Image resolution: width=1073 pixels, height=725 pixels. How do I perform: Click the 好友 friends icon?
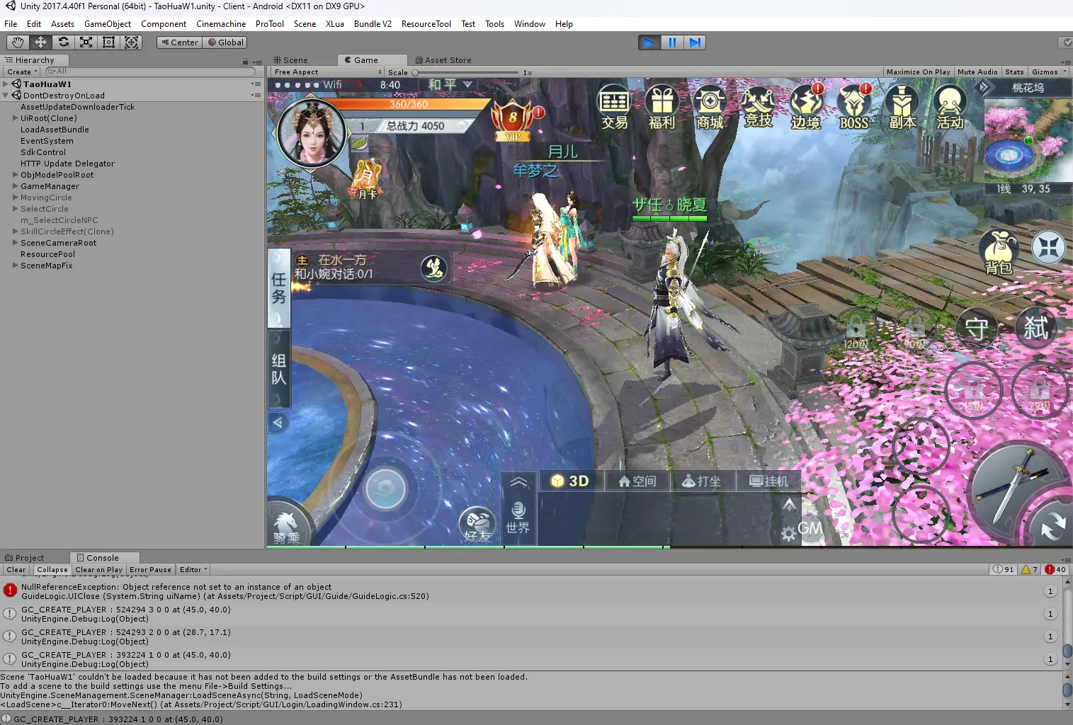(477, 526)
